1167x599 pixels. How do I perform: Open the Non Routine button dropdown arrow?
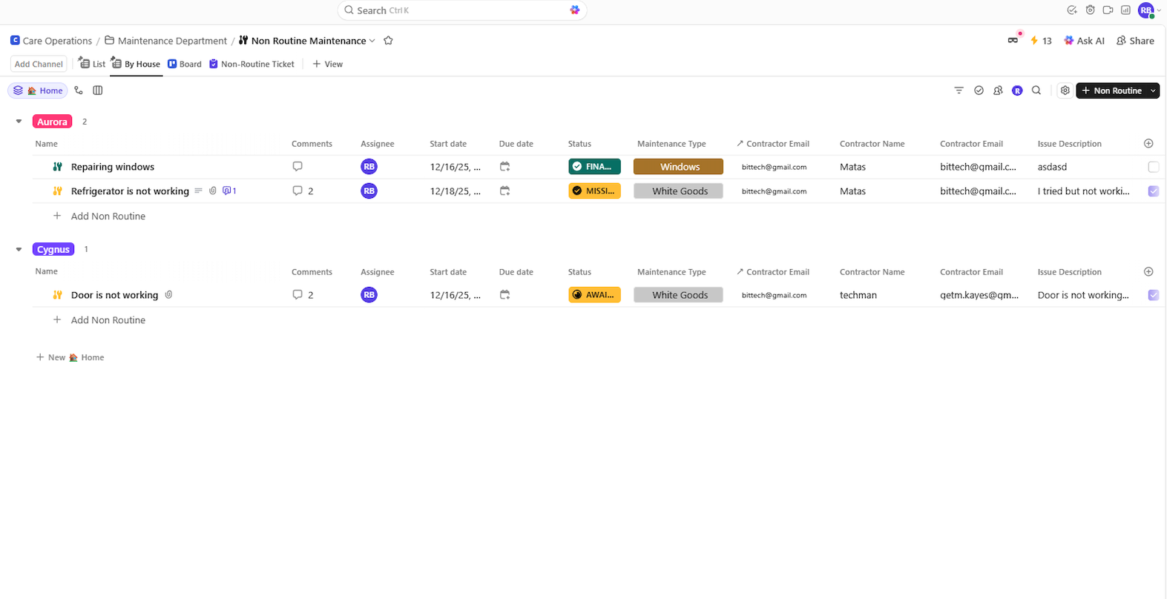[x=1152, y=90]
